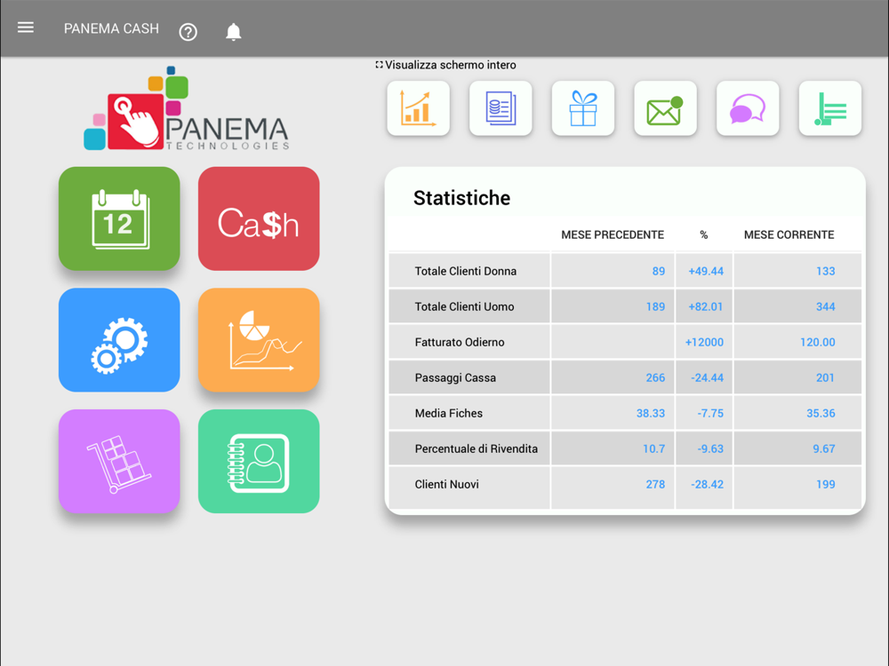The height and width of the screenshot is (666, 889).
Task: Click 35.36 Media Fiches value
Action: 821,414
